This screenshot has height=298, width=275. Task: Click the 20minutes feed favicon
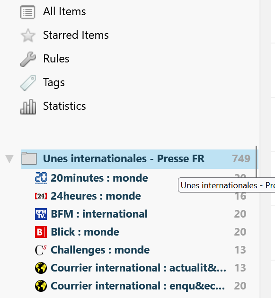click(41, 178)
